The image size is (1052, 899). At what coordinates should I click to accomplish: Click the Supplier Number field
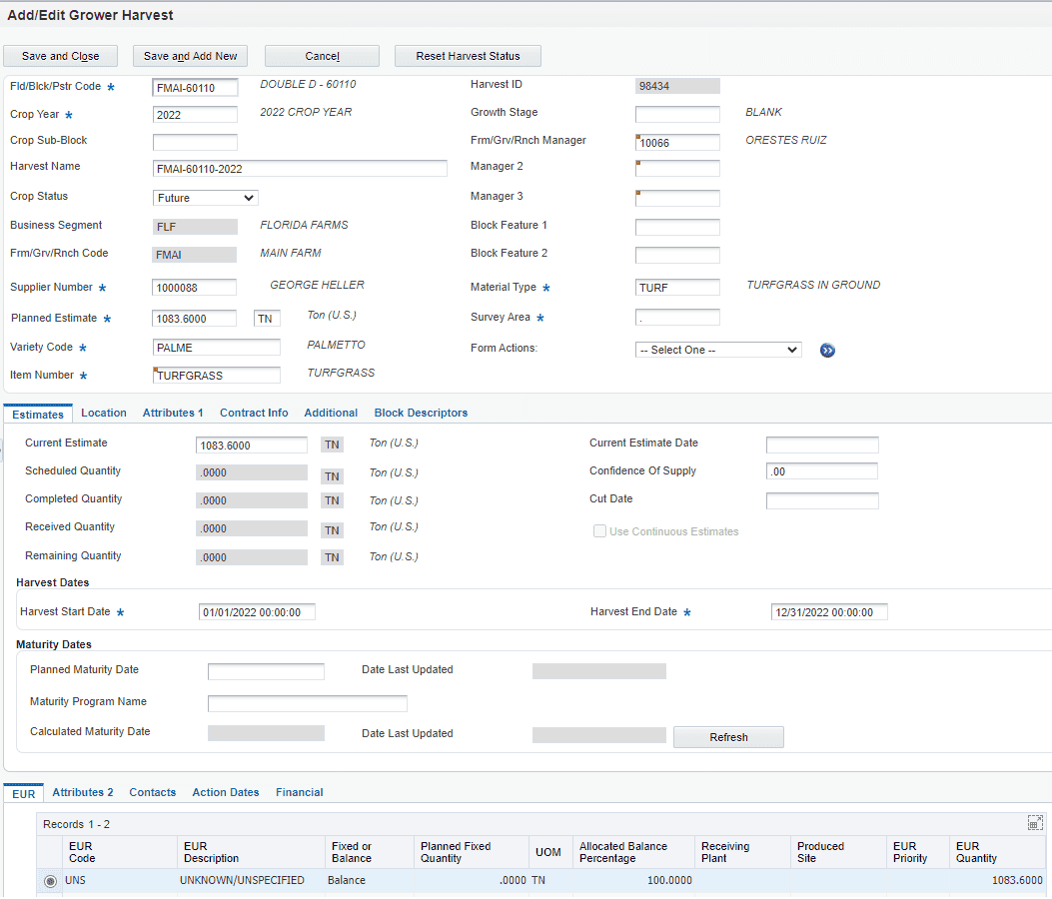pos(195,287)
